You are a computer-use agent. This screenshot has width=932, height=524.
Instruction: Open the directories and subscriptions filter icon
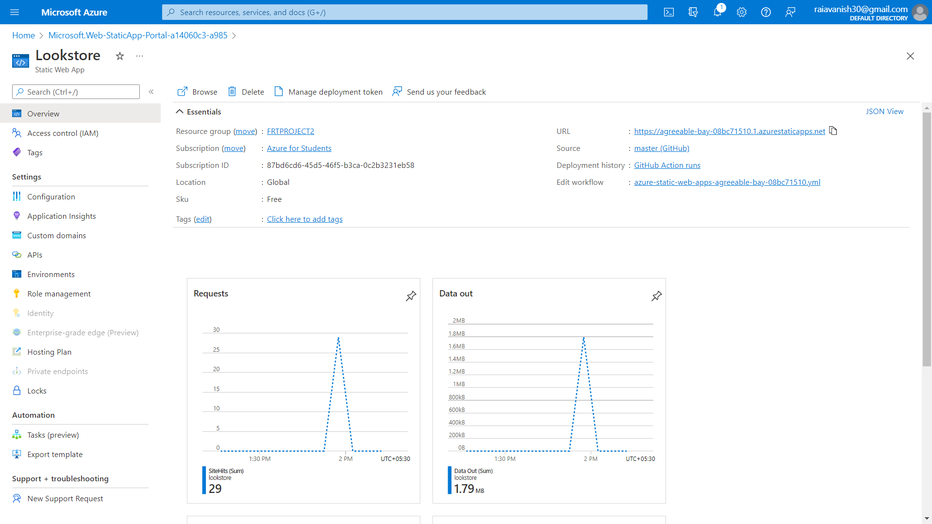pos(693,12)
